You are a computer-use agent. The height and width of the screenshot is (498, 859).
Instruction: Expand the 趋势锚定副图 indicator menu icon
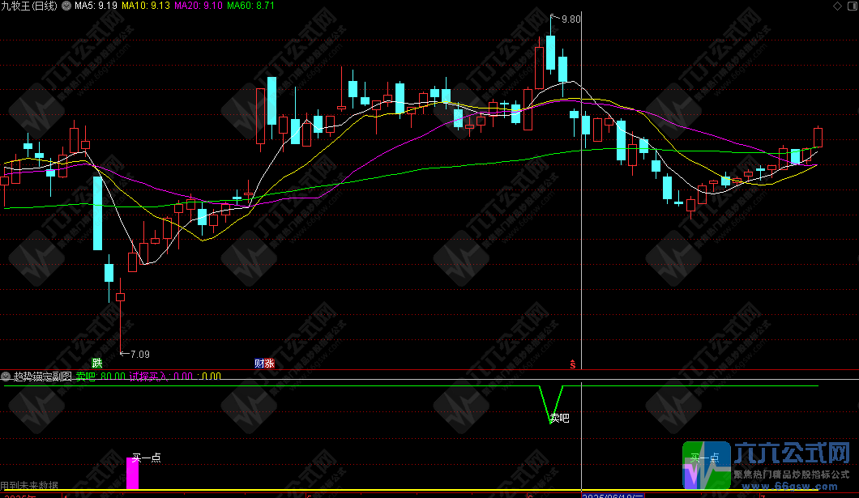pos(6,376)
